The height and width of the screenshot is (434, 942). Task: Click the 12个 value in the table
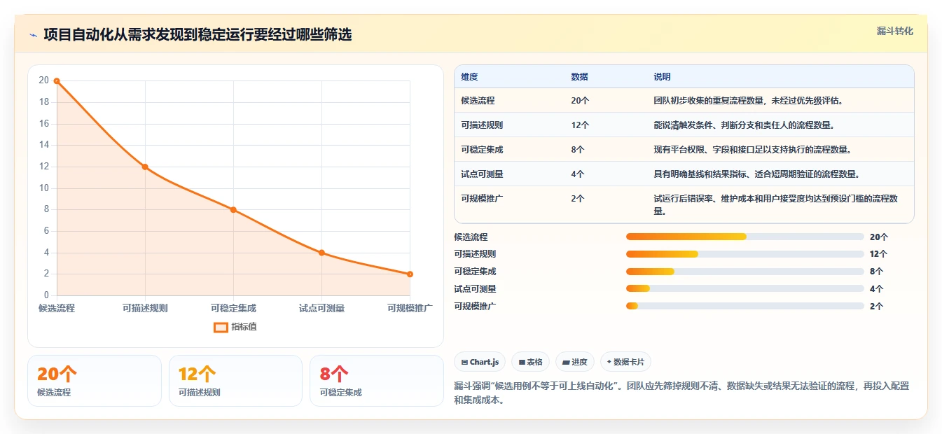[x=580, y=125]
